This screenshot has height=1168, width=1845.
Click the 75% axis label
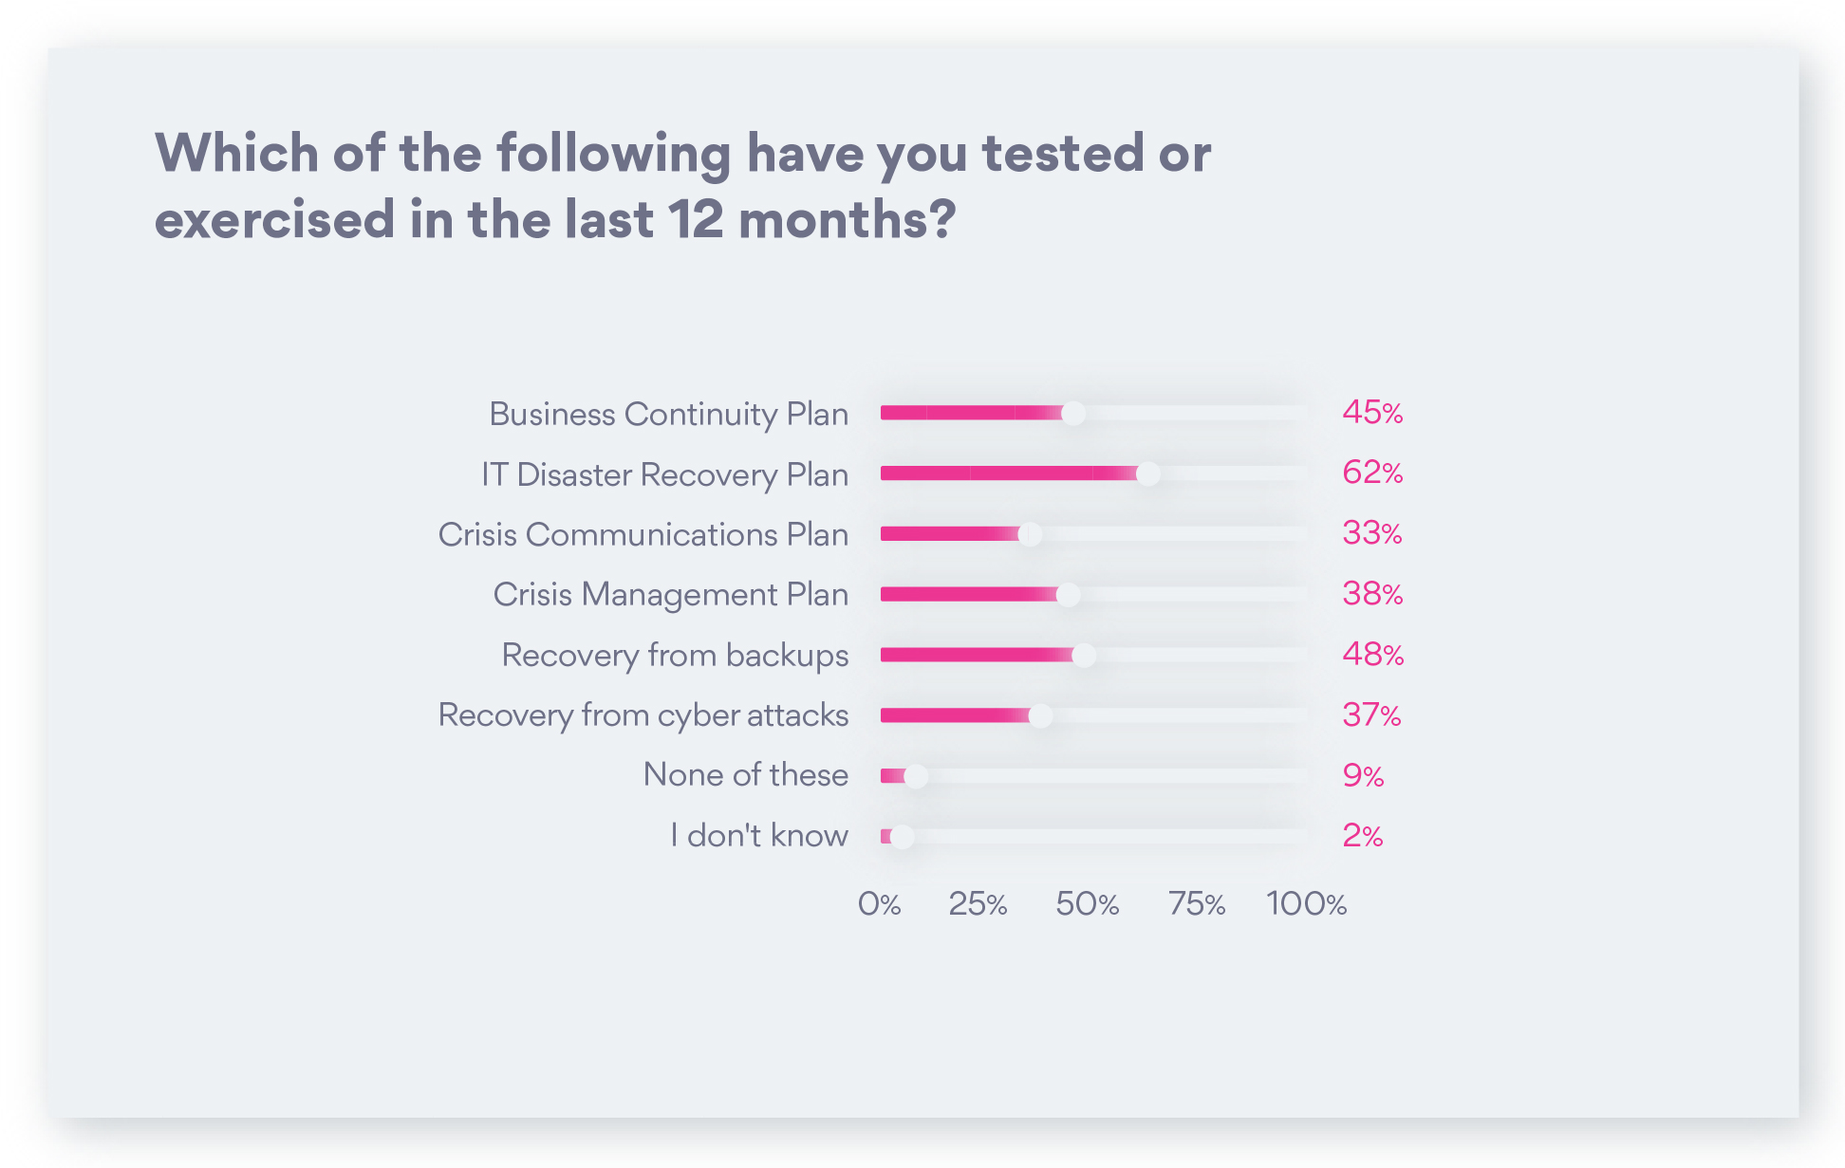point(1197,903)
